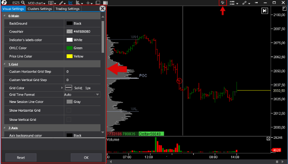Screen dimensions: 288x164
Task: Click the 733186 red volume value
Action: click(115, 134)
